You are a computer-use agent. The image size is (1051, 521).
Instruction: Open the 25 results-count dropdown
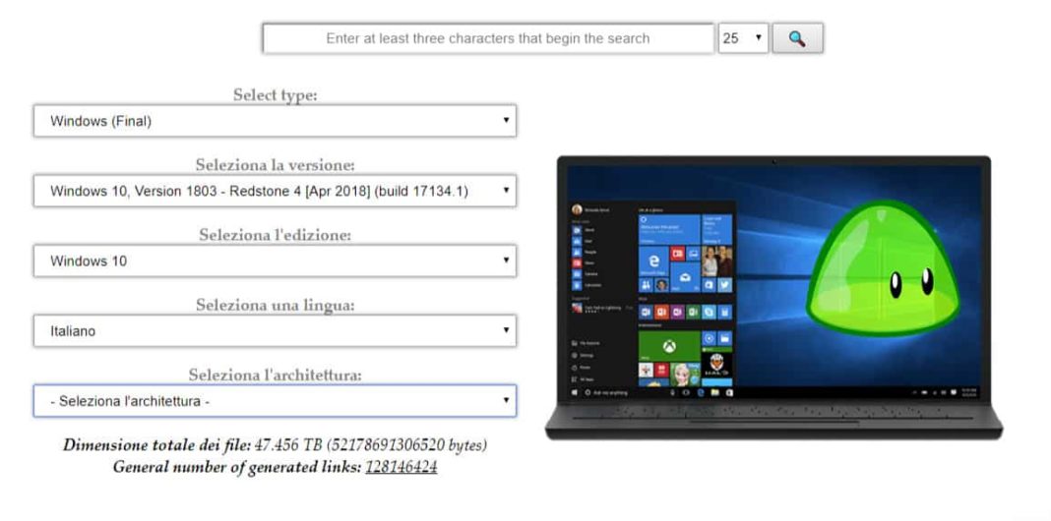743,38
